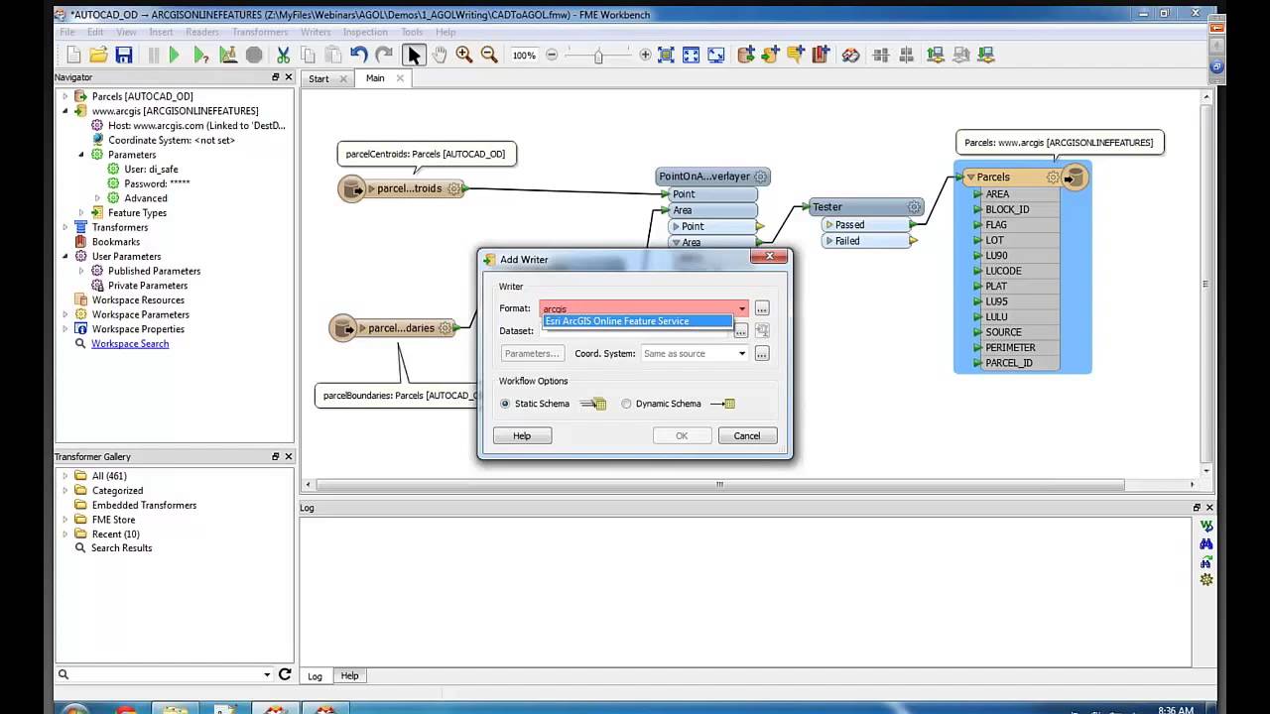Click the zoom slider handle in toolbar
1270x714 pixels.
[x=598, y=56]
